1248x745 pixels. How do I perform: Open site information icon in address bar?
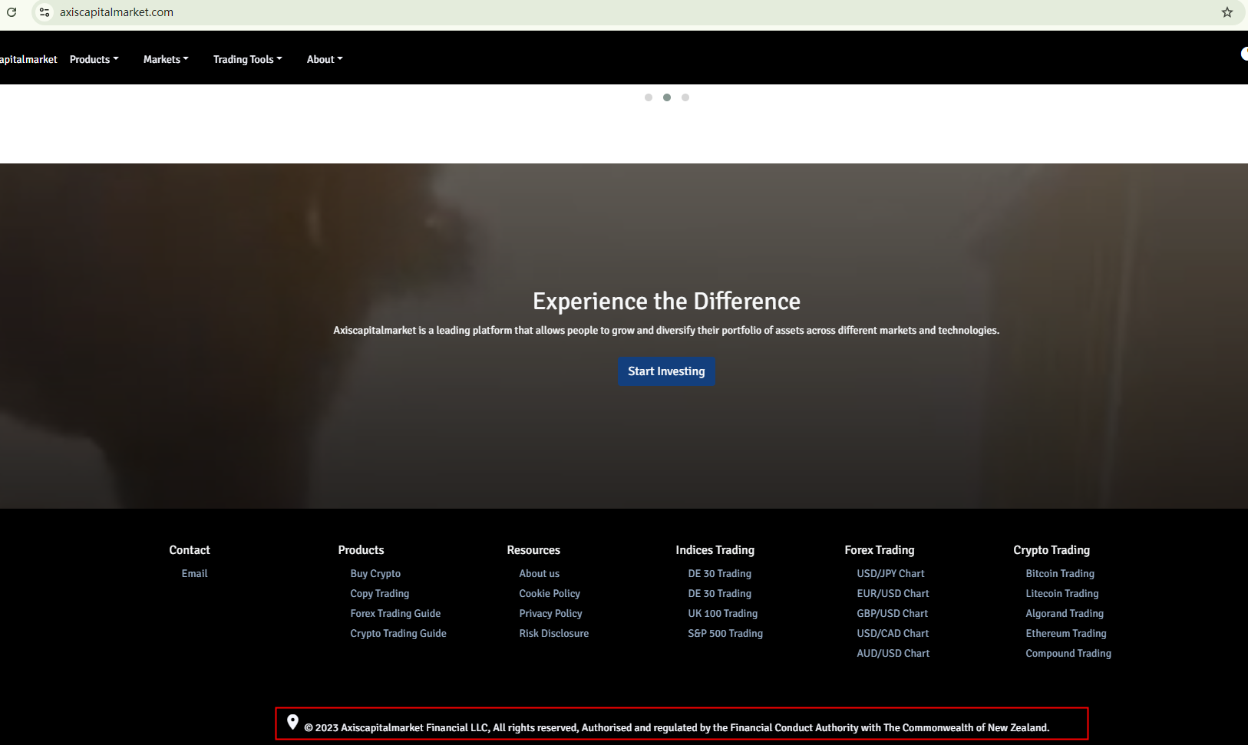[x=45, y=12]
